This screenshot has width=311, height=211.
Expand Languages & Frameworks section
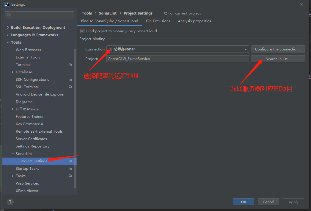tap(8, 35)
